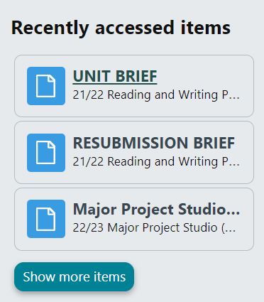The image size is (264, 302).
Task: Click the 21/22 text under RESUBMISSION BRIEF
Action: 88,161
